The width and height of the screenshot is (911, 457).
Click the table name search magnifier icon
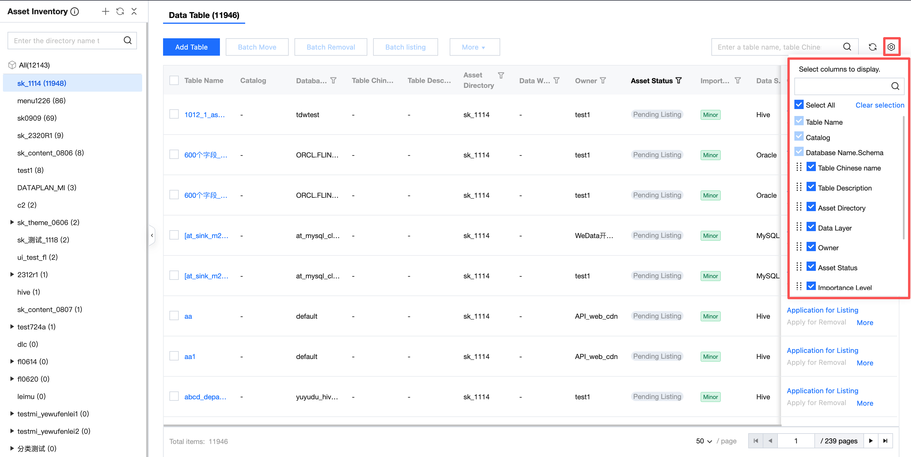(847, 47)
